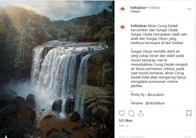The image size is (196, 138).
Task: Follow the hellojabar account
Action: click(x=155, y=7)
